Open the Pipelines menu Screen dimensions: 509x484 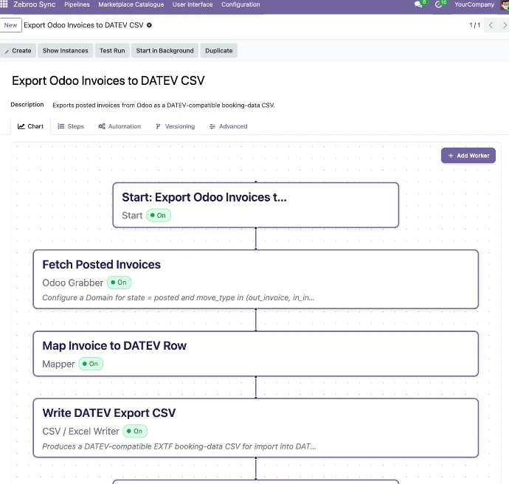tap(77, 4)
